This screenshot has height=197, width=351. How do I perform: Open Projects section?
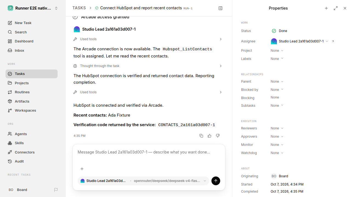tap(32, 83)
